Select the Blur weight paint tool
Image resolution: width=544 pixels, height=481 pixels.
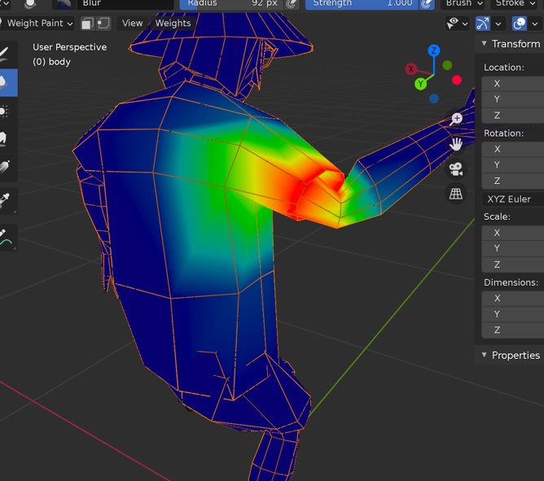pyautogui.click(x=7, y=81)
